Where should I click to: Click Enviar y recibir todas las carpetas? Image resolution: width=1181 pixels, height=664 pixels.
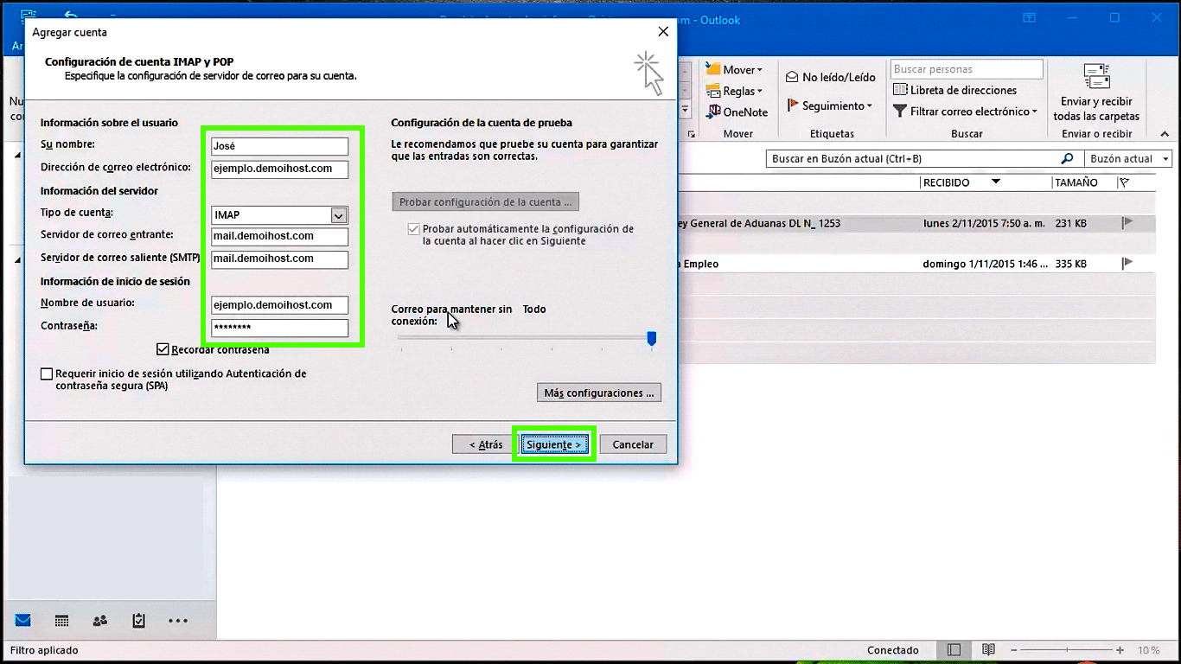pyautogui.click(x=1096, y=93)
